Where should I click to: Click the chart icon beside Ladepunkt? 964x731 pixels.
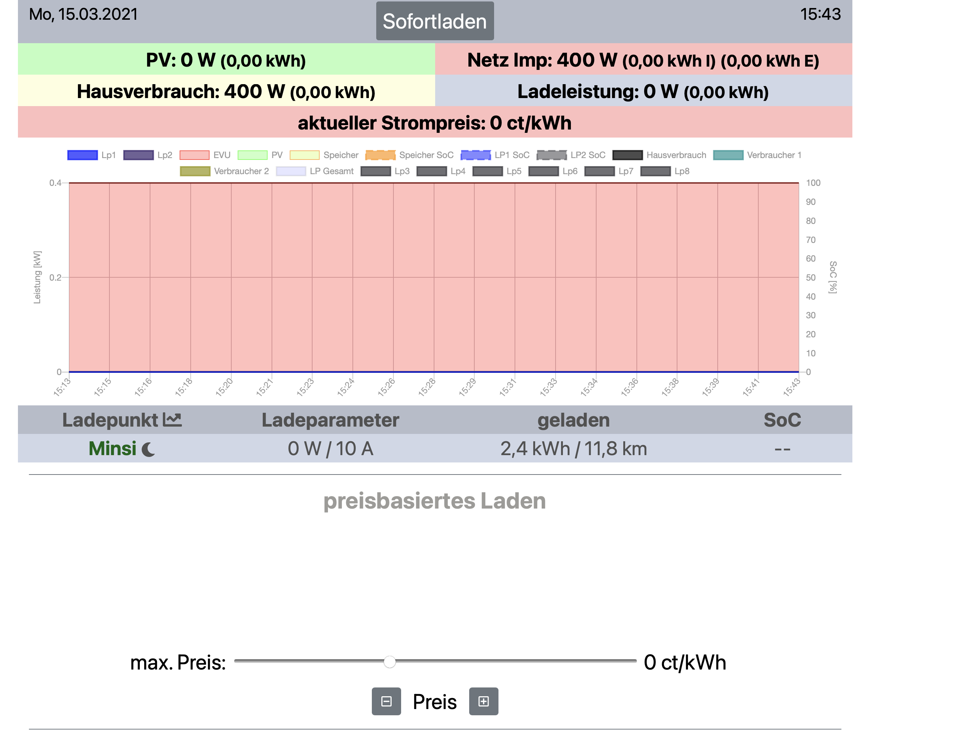172,420
